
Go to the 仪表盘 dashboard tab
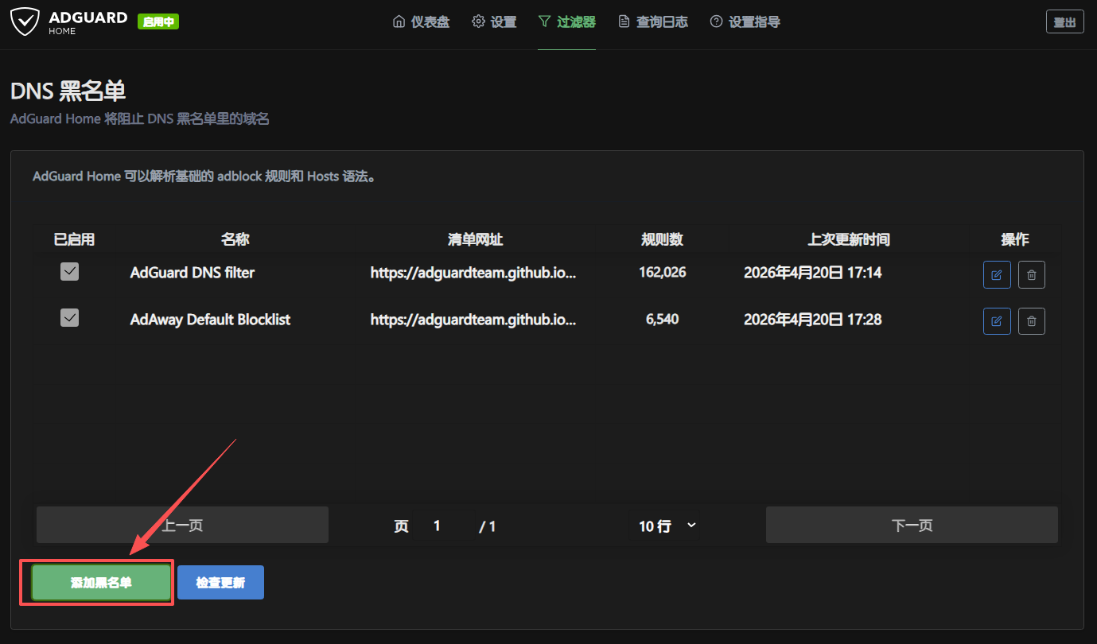tap(422, 22)
